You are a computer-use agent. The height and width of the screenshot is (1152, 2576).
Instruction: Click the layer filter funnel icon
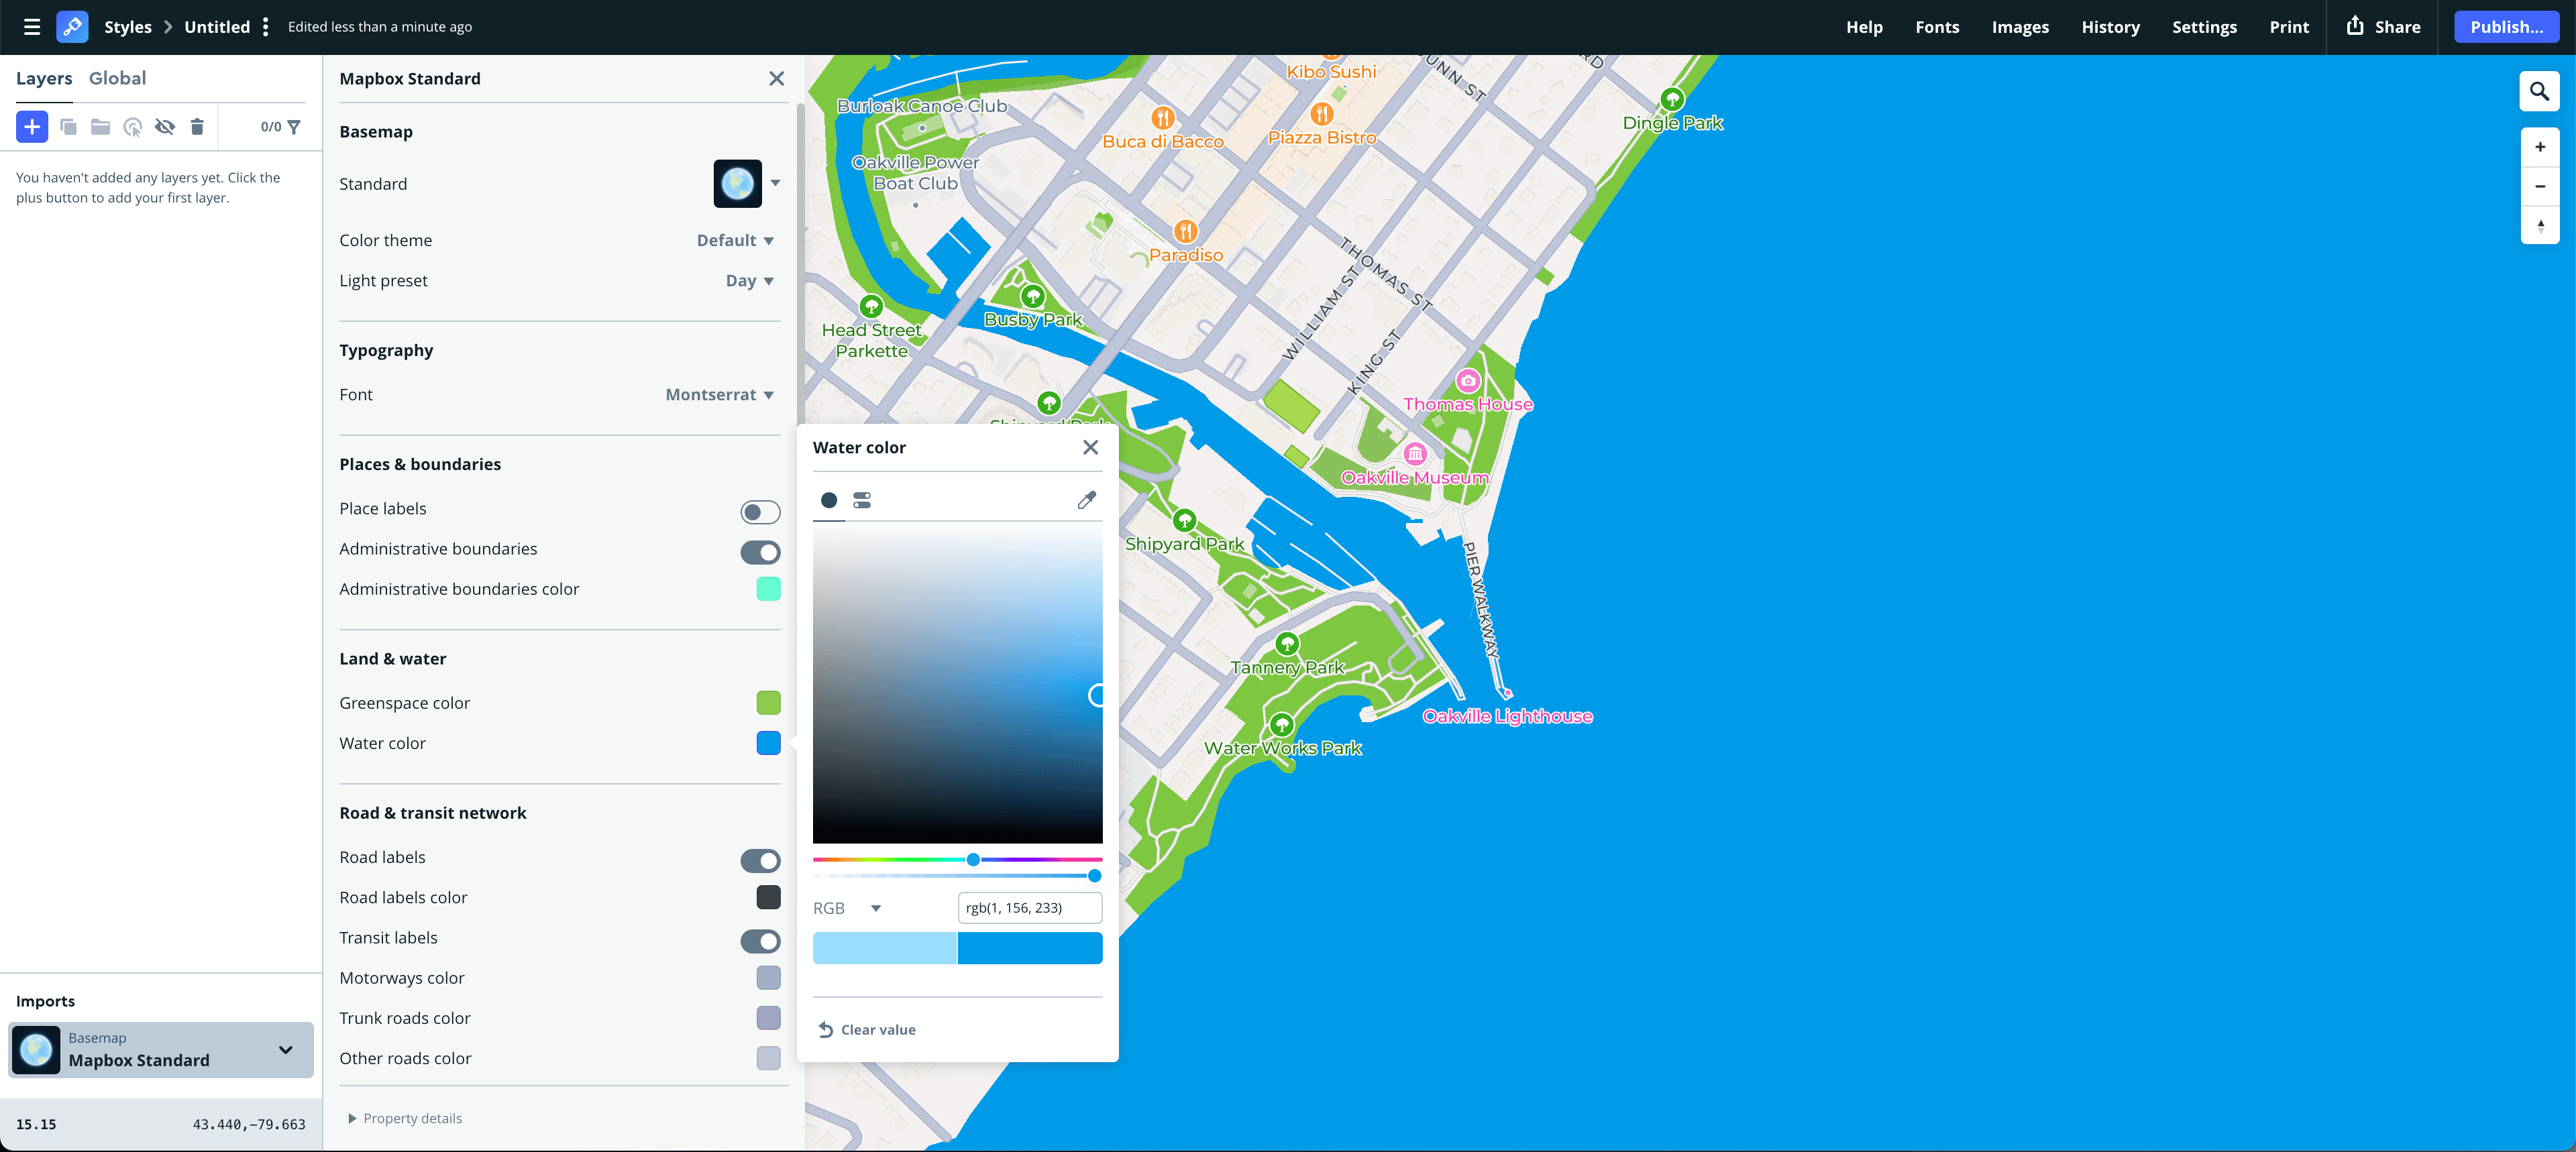293,127
